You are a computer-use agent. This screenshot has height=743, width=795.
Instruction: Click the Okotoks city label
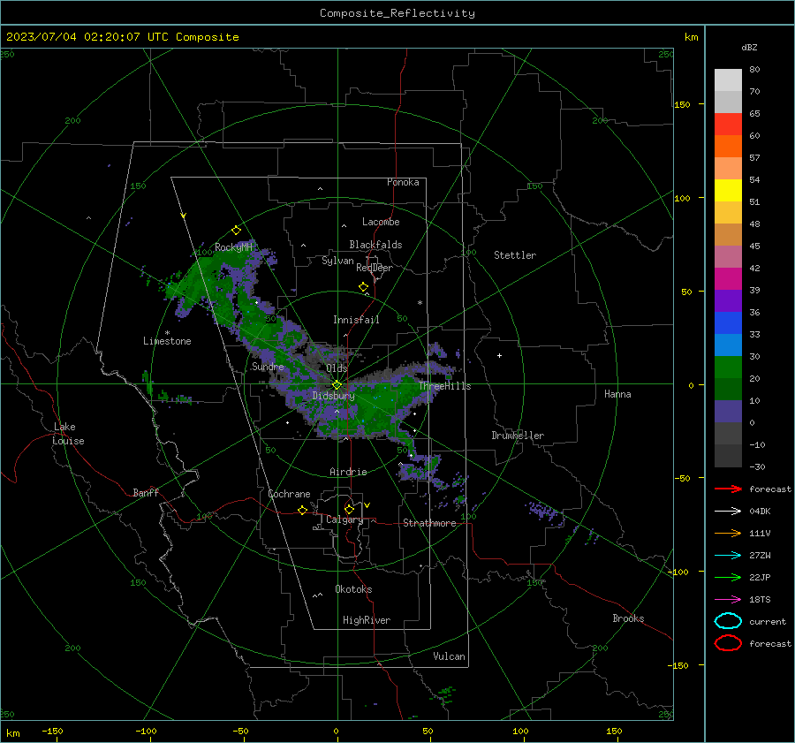coord(353,589)
